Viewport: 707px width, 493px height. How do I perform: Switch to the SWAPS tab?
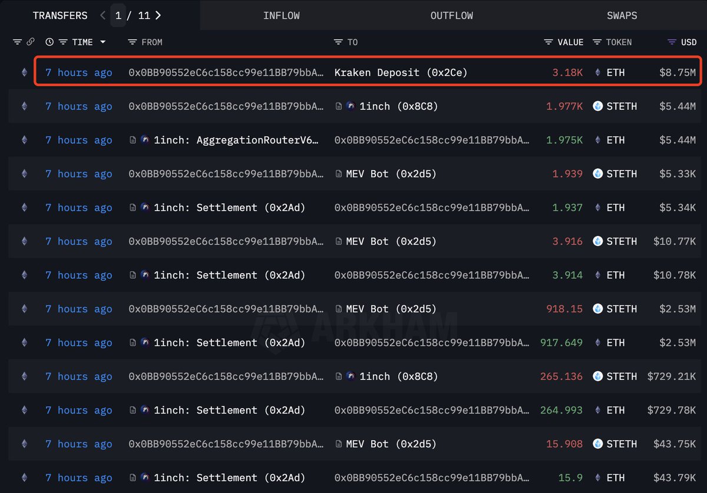(x=622, y=15)
